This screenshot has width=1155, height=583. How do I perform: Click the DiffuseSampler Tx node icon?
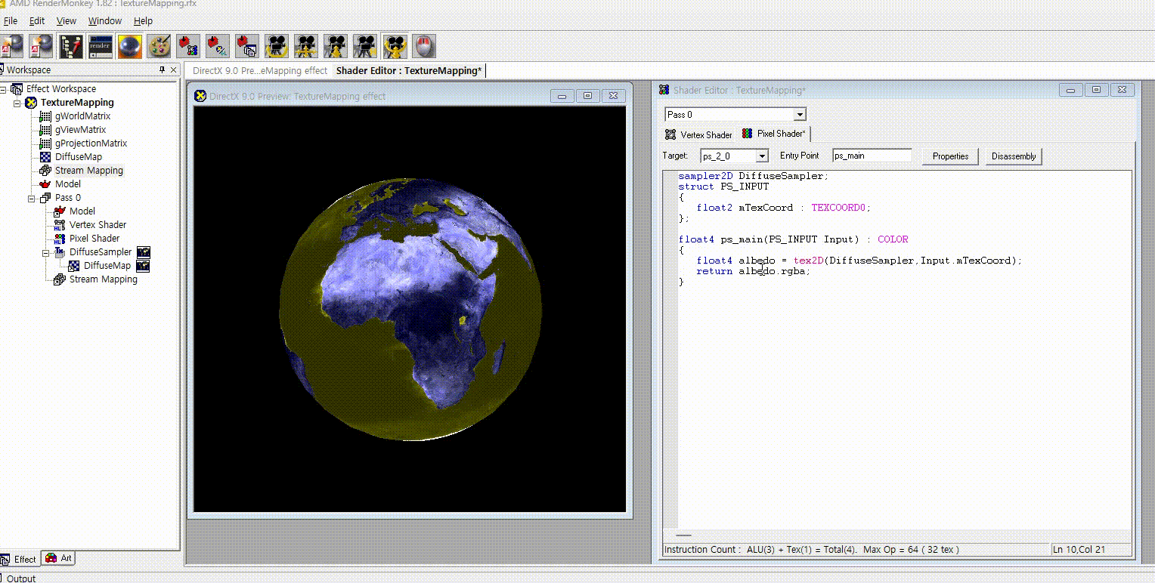tap(59, 252)
